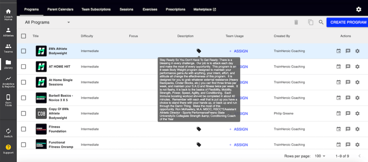
Task: Click the Fitness Foundation program thumbnail
Action: (41, 129)
